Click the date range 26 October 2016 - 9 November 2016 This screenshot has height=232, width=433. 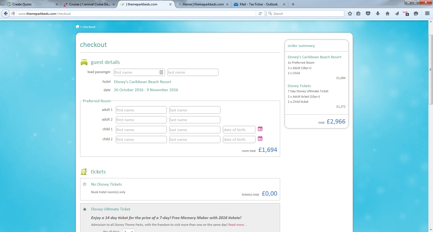point(146,90)
